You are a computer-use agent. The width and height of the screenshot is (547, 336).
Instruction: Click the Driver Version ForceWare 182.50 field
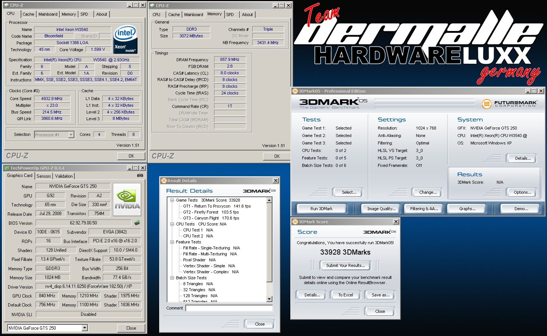(89, 287)
